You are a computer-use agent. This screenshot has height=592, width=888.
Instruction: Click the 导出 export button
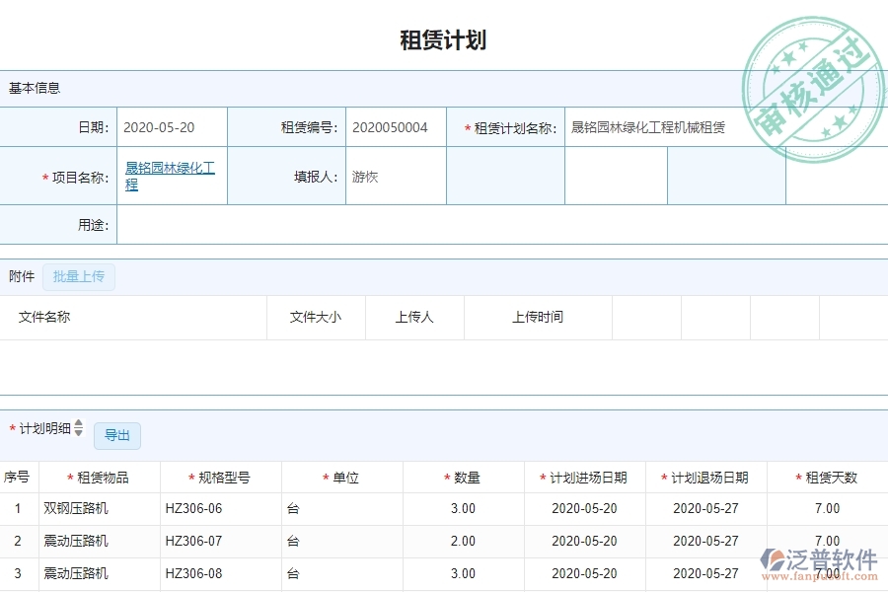pyautogui.click(x=117, y=435)
